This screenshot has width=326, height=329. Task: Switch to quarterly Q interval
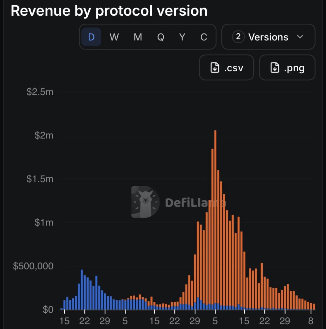(161, 37)
